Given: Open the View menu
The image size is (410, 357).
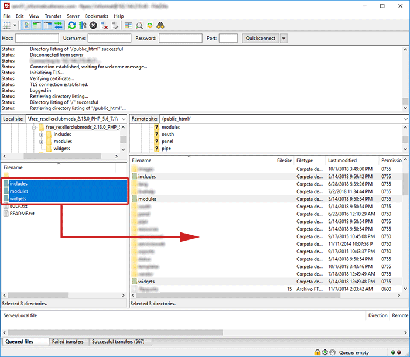Looking at the screenshot, I should pyautogui.click(x=34, y=16).
